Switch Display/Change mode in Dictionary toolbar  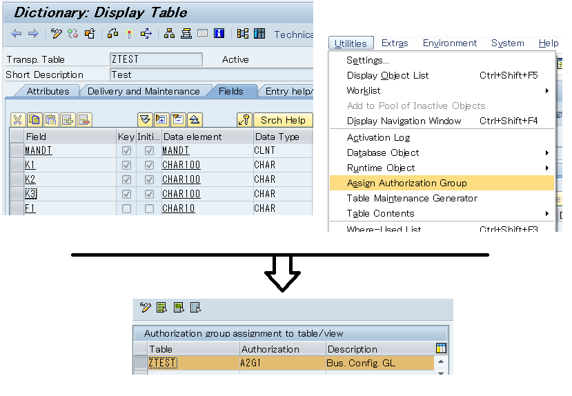pos(56,34)
